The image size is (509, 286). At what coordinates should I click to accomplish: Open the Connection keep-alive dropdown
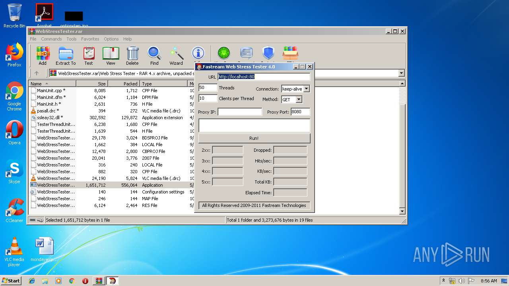[306, 89]
